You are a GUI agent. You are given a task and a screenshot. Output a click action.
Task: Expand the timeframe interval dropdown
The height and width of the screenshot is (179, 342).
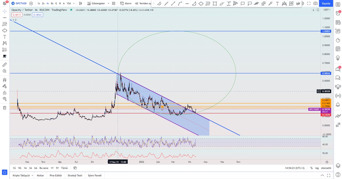point(74,3)
